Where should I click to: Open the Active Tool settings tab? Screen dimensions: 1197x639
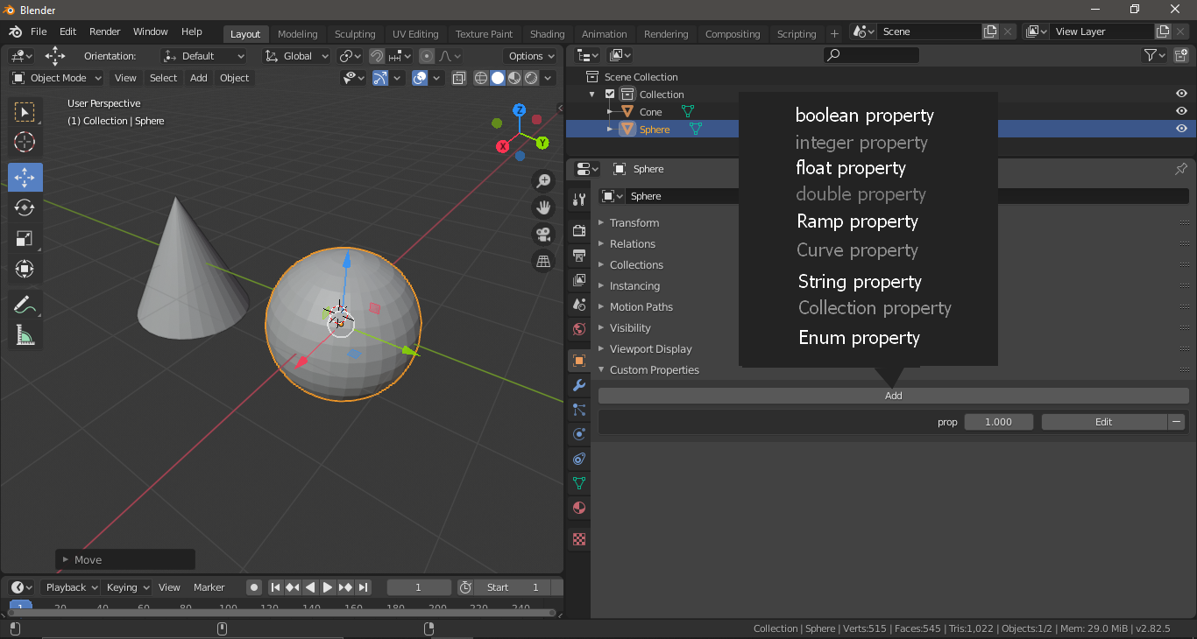578,200
